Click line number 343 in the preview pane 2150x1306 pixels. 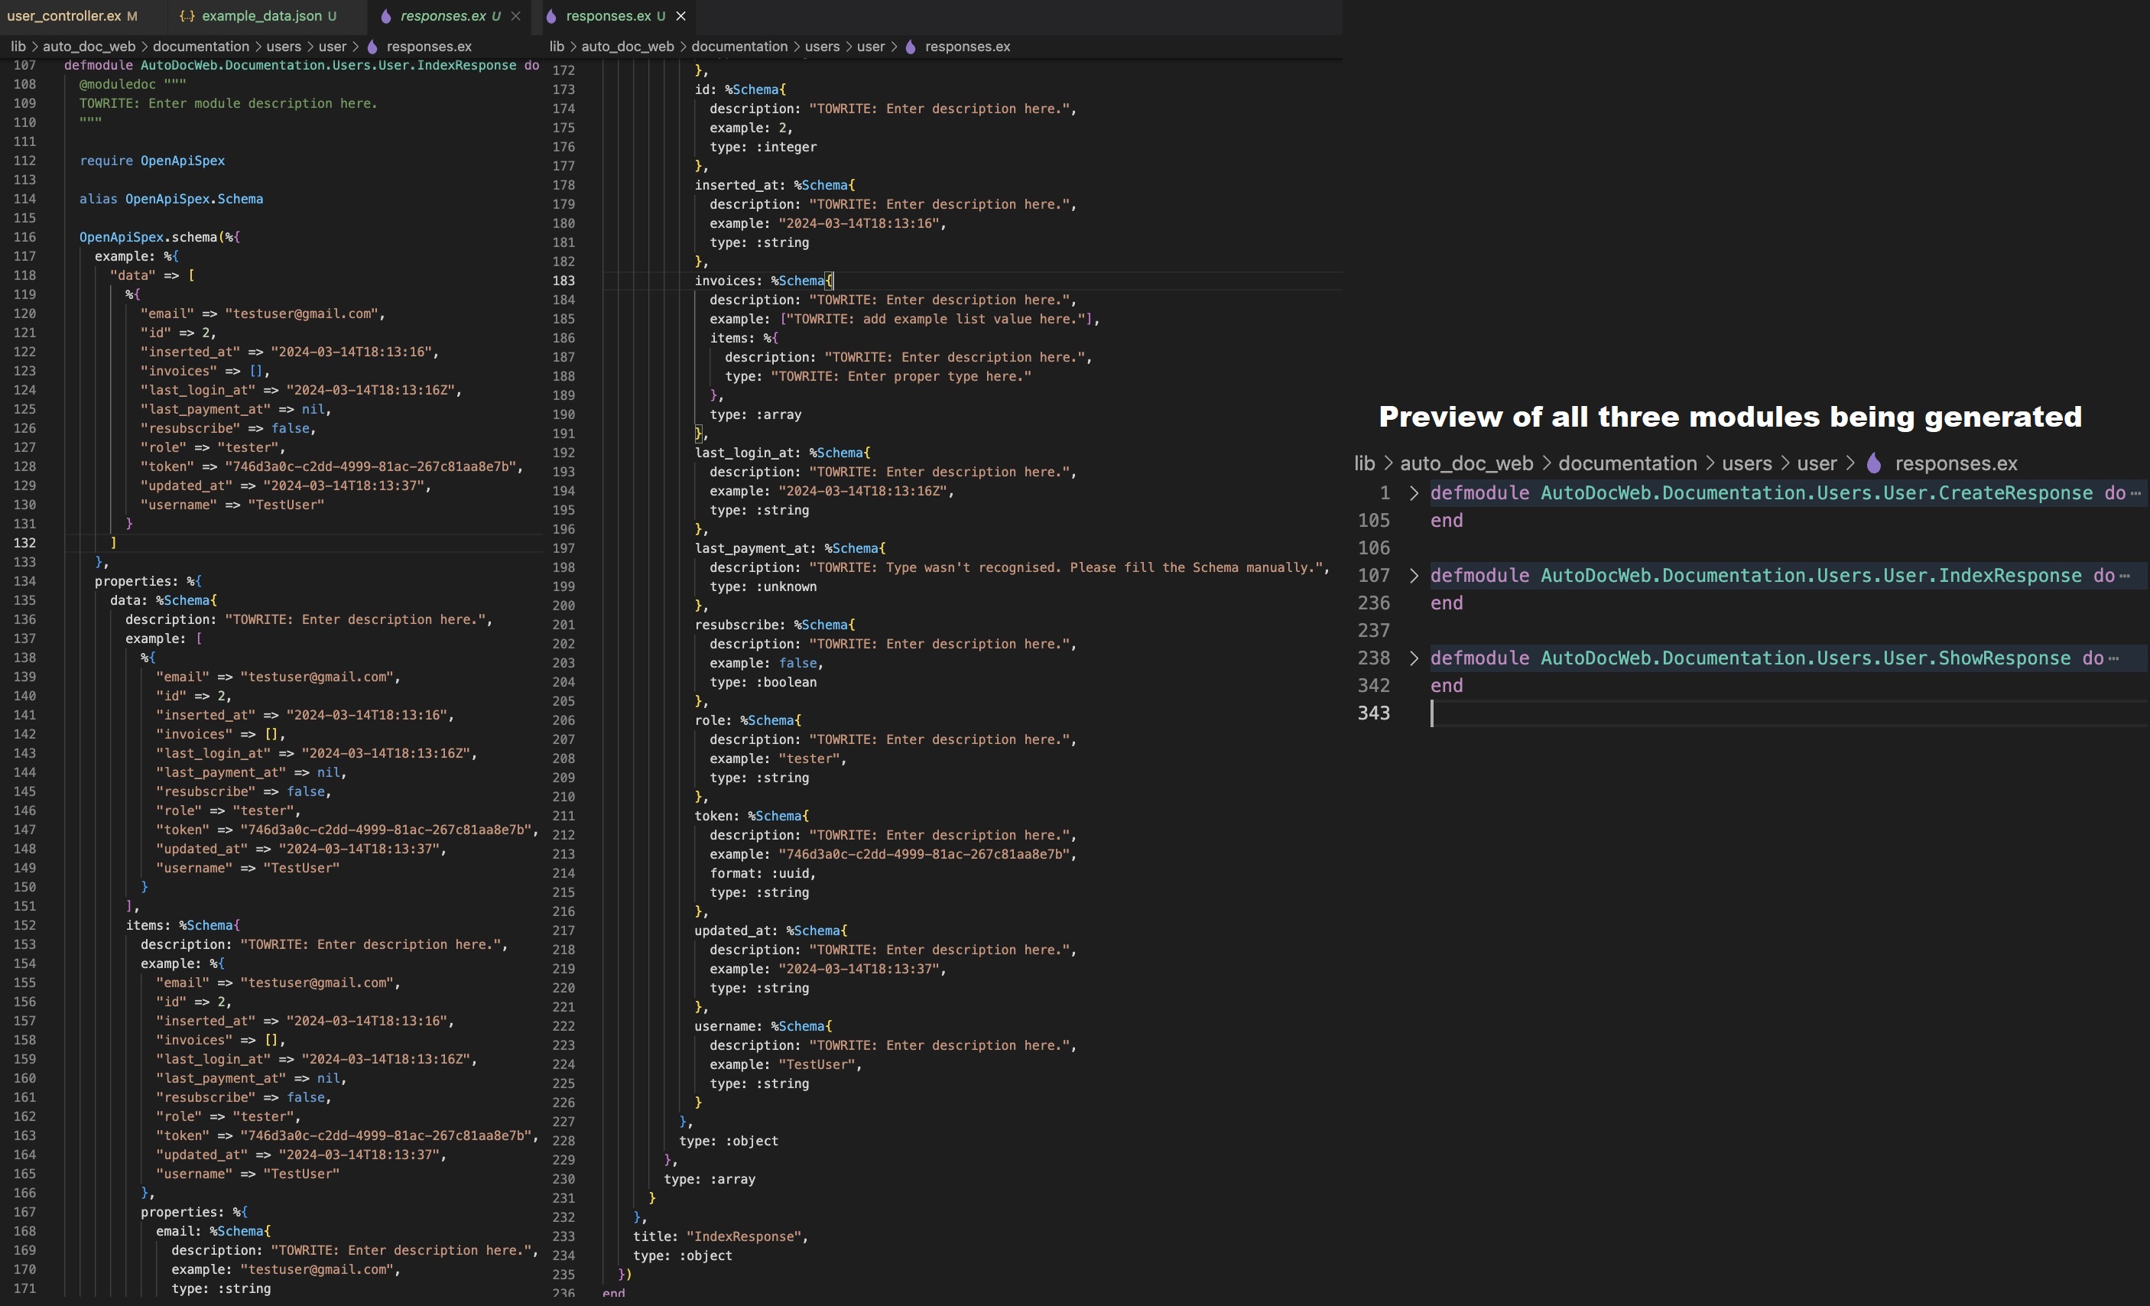tap(1373, 713)
